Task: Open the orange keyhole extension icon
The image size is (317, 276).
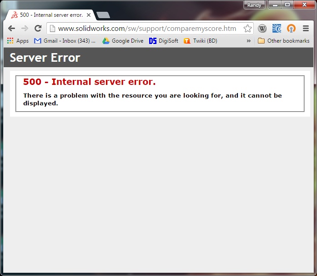Action: coord(291,29)
